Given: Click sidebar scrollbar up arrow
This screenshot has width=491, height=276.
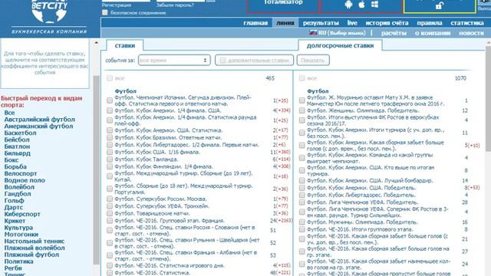Looking at the screenshot, I should point(96,43).
